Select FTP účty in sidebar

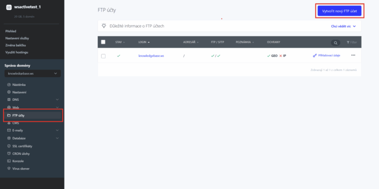tap(33, 116)
